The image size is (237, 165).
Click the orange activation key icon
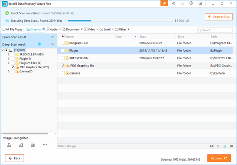164,3
